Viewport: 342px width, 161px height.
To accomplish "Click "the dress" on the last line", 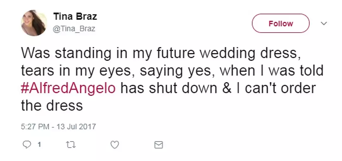I will tap(52, 105).
